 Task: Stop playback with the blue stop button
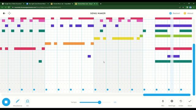[6, 102]
